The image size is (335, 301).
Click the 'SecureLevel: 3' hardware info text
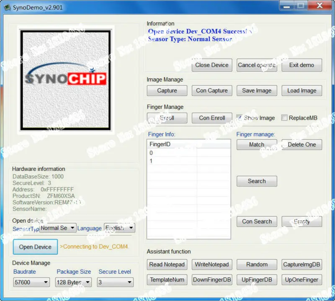pyautogui.click(x=32, y=183)
